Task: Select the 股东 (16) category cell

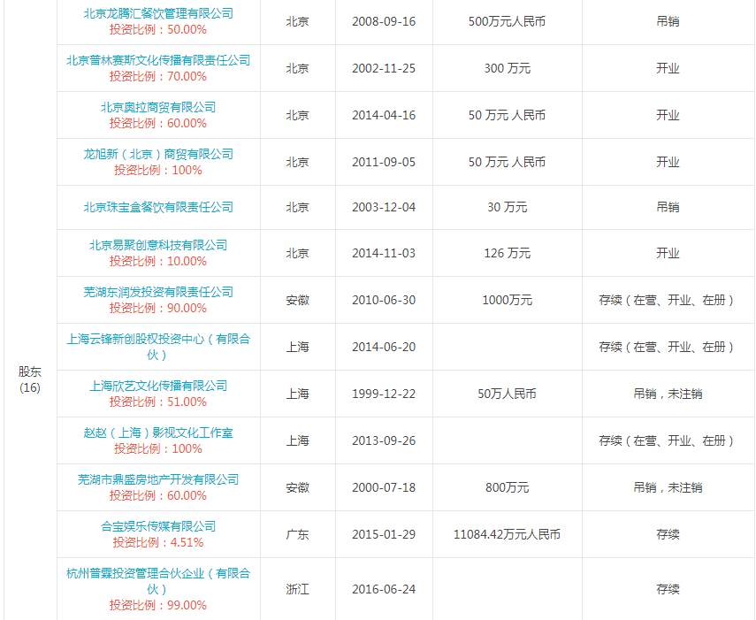Action: point(30,379)
